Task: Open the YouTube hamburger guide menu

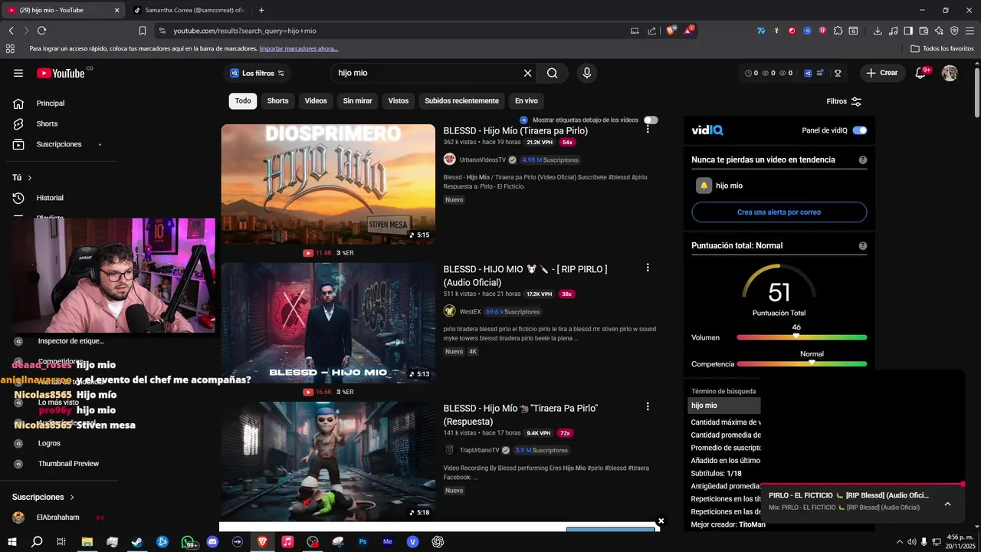Action: 18,73
